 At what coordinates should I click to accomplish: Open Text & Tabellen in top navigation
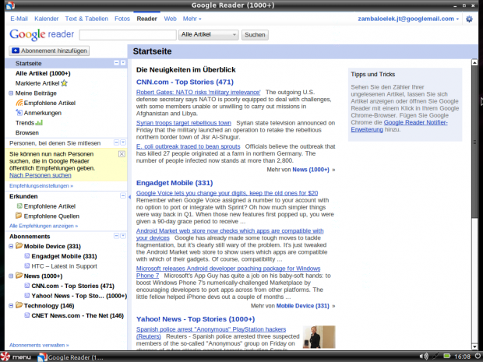point(86,18)
